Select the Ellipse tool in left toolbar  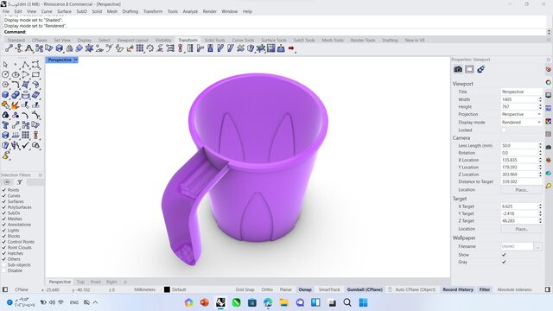(16, 74)
